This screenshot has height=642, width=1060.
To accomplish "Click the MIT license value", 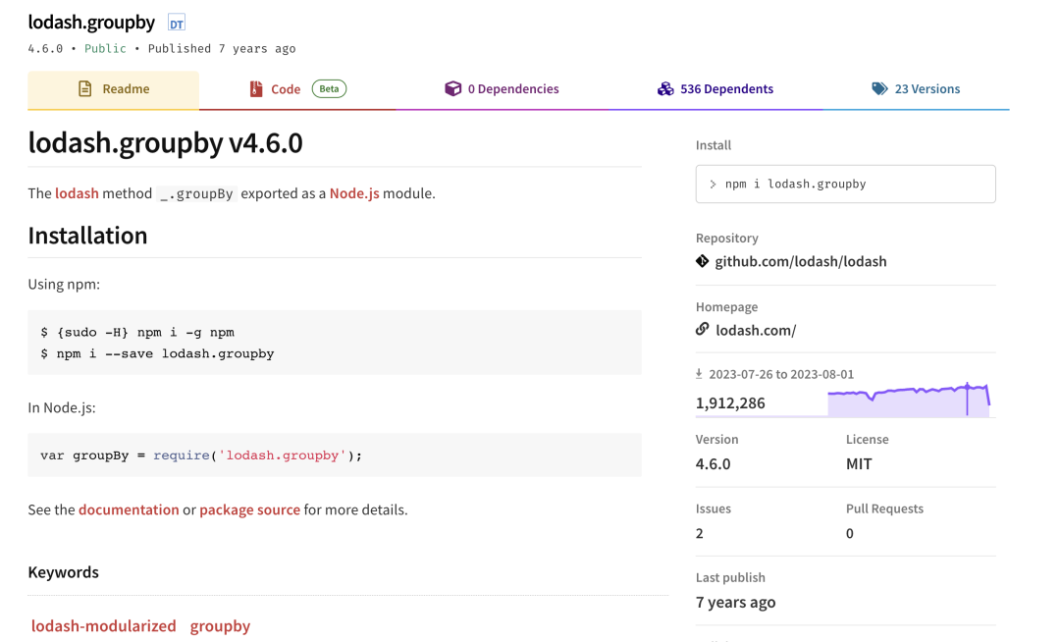I will [x=859, y=464].
